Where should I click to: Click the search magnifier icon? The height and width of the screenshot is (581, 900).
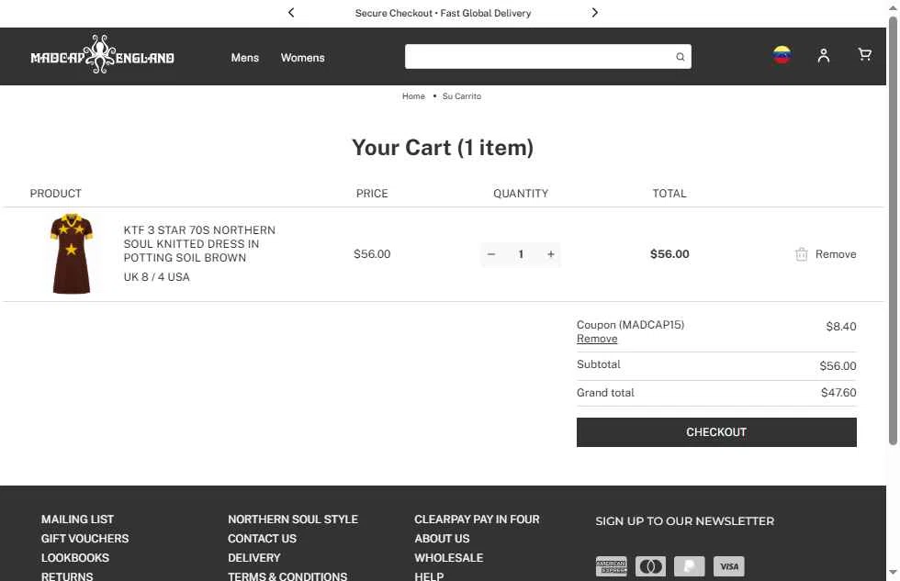(681, 57)
